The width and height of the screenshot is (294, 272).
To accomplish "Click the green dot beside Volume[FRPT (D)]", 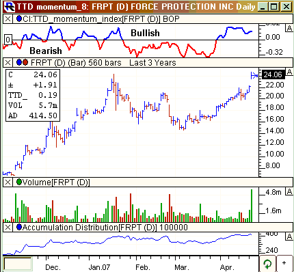I will pyautogui.click(x=19, y=182).
